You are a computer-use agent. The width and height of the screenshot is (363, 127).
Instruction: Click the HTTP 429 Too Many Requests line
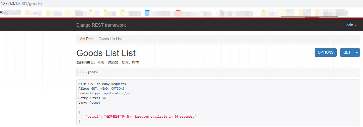pos(102,84)
